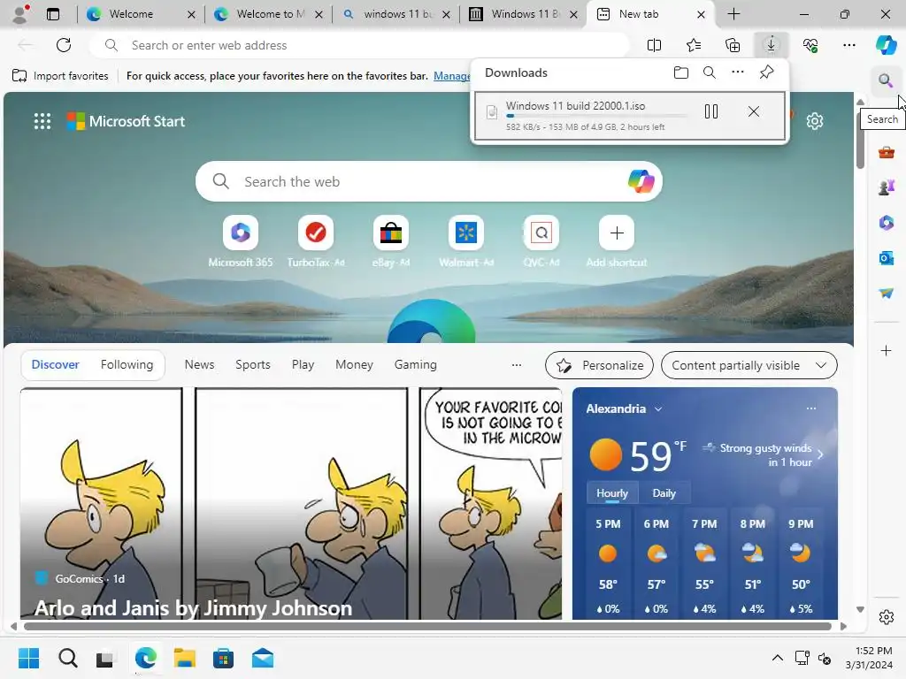Open the sidebar Tools briefcase icon
This screenshot has width=906, height=679.
click(886, 152)
